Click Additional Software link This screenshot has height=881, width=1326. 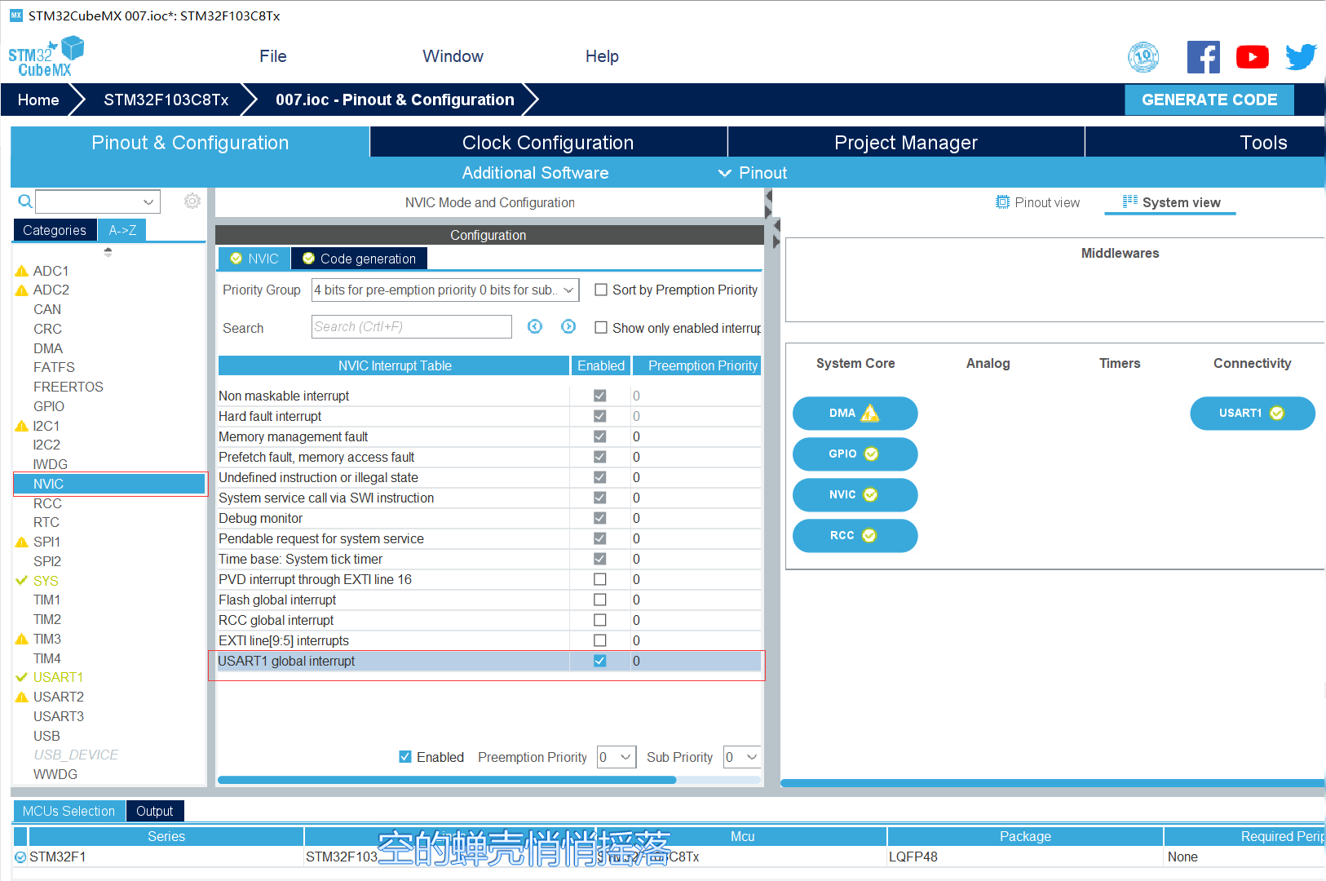[535, 173]
